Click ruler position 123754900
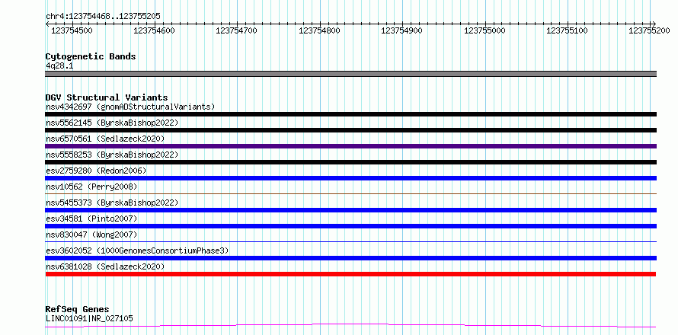This screenshot has width=678, height=335. [401, 30]
